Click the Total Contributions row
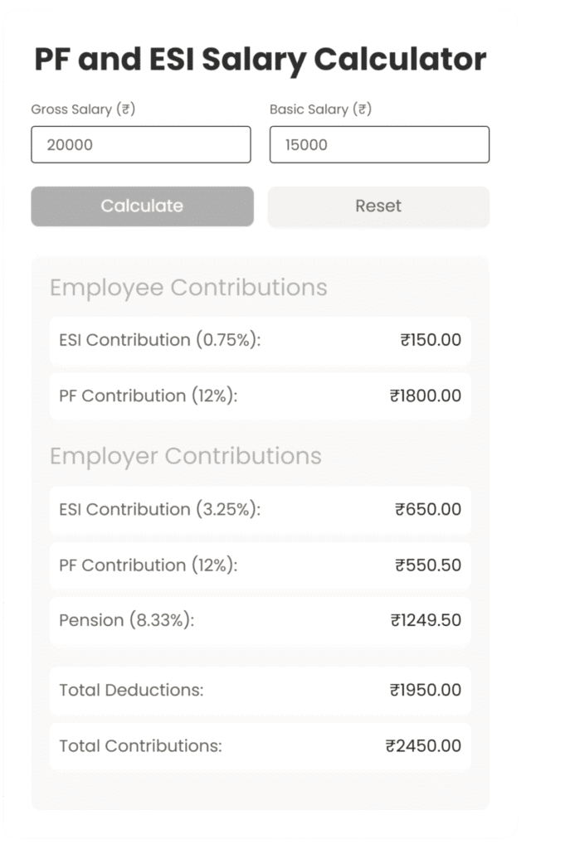The image size is (570, 849). pyautogui.click(x=260, y=745)
